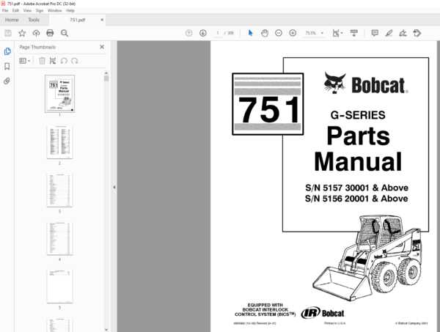Print the document via printer icon

click(x=50, y=33)
